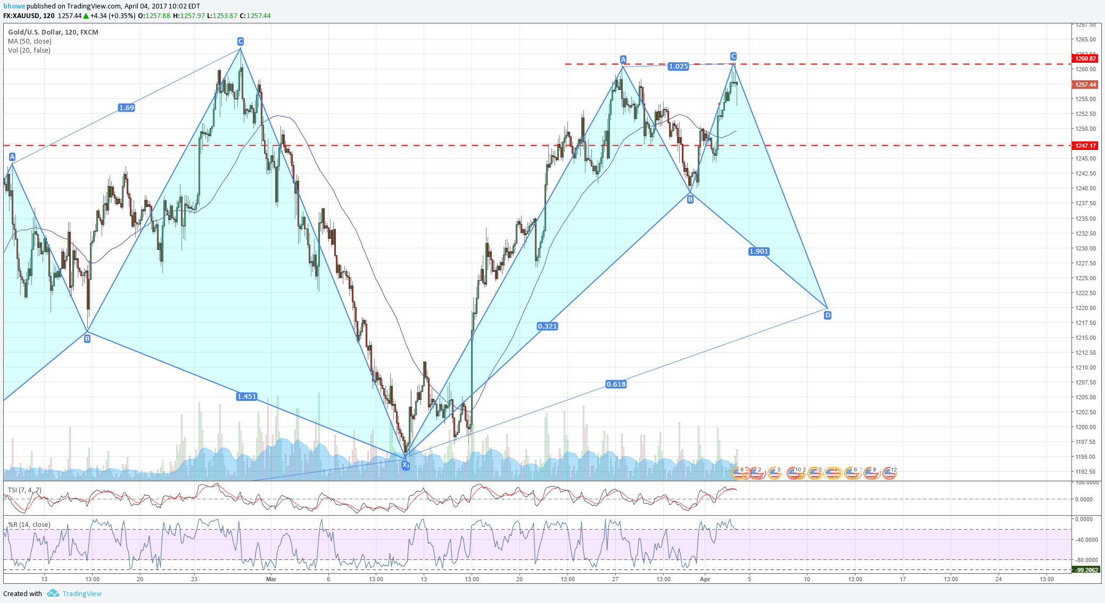
Task: Open author bhowe's profile link
Action: pos(14,6)
